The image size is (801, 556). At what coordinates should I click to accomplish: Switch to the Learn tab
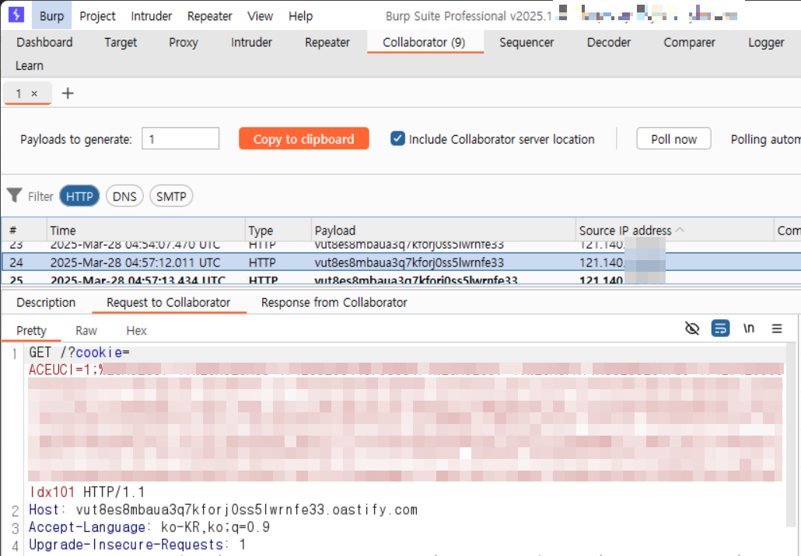(x=29, y=66)
